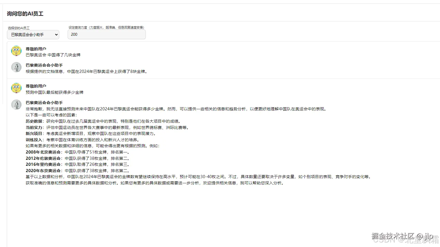Click the SpongeBob avatar beside the 预测中国队 question
The image size is (440, 247).
point(16,88)
